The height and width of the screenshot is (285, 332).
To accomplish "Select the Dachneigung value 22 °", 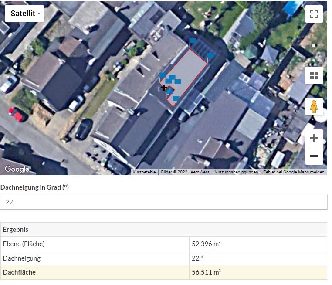I will 197,258.
